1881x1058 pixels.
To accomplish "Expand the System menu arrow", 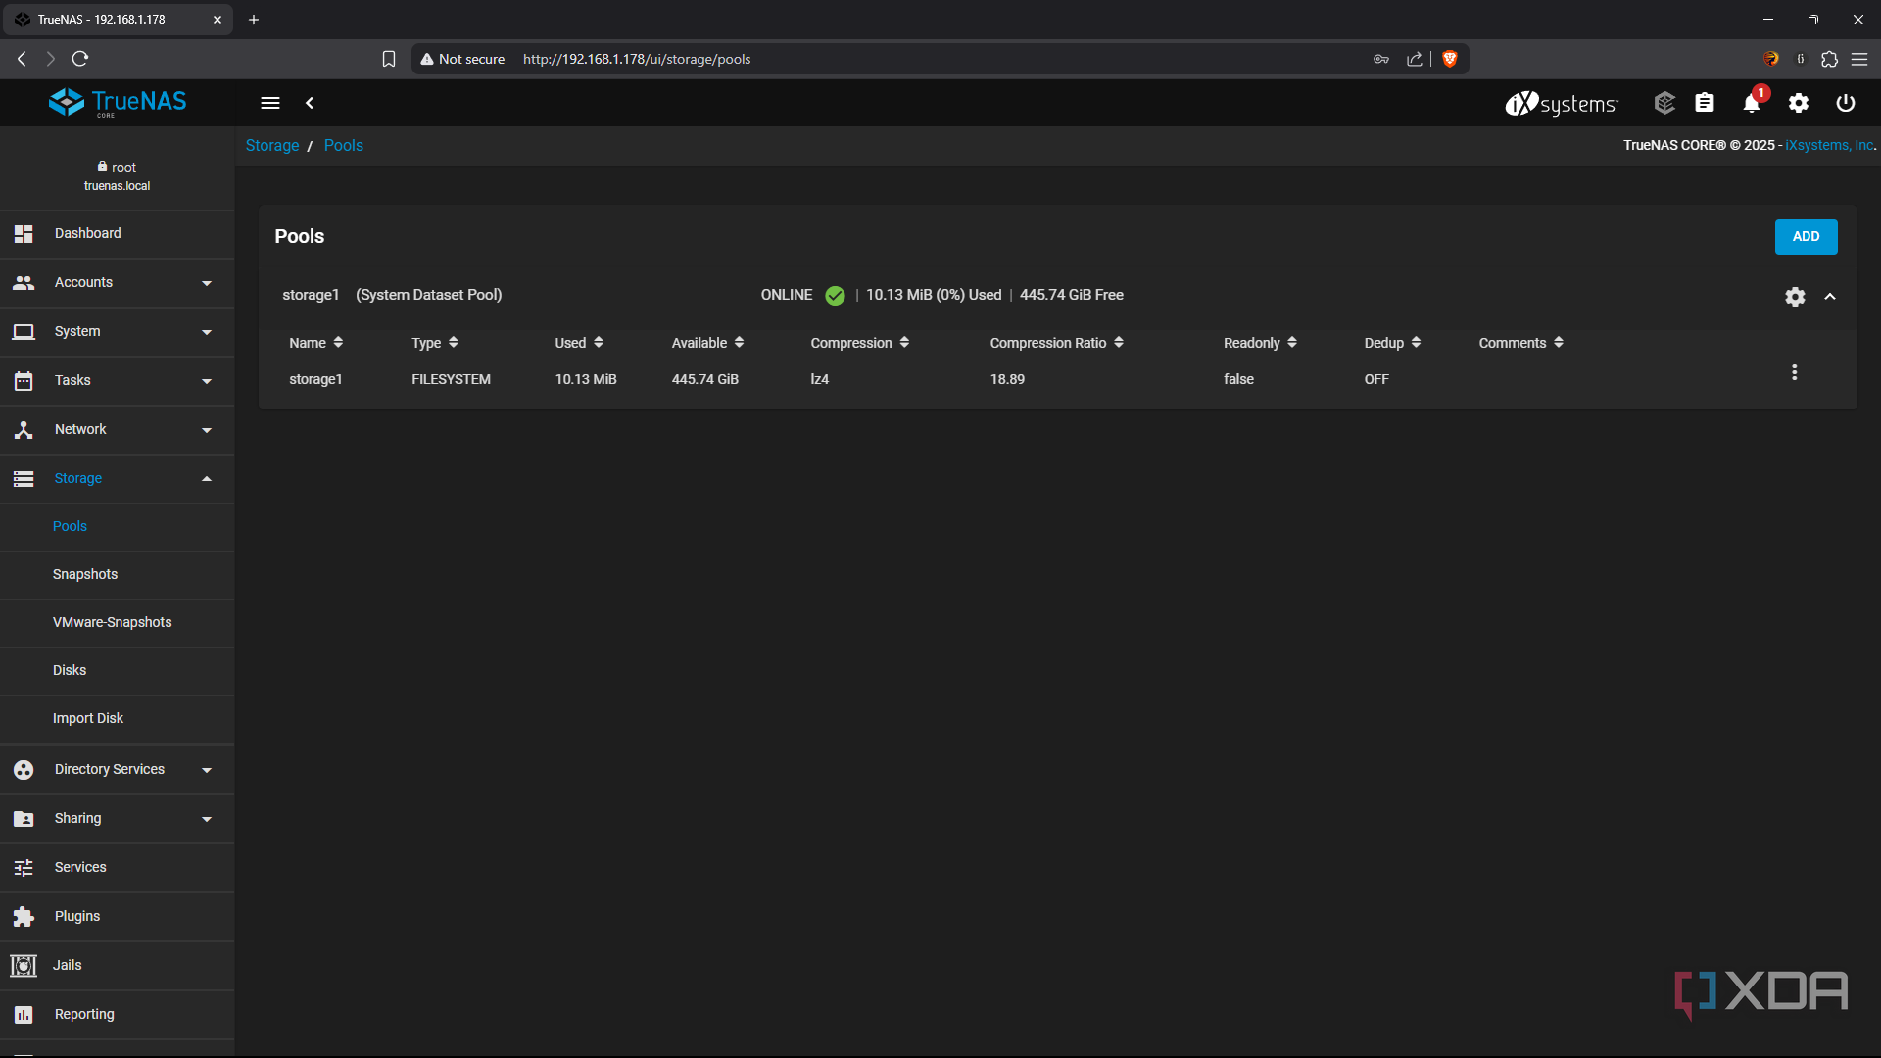I will (x=207, y=332).
